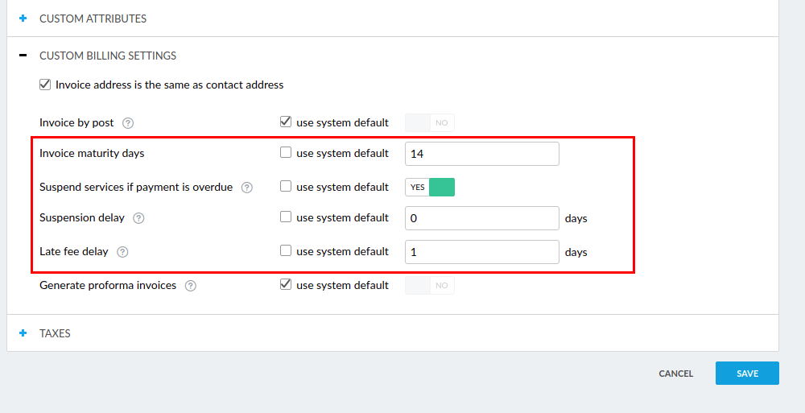The height and width of the screenshot is (413, 805).
Task: Click help icon next to Invoice by post
Action: (x=127, y=123)
